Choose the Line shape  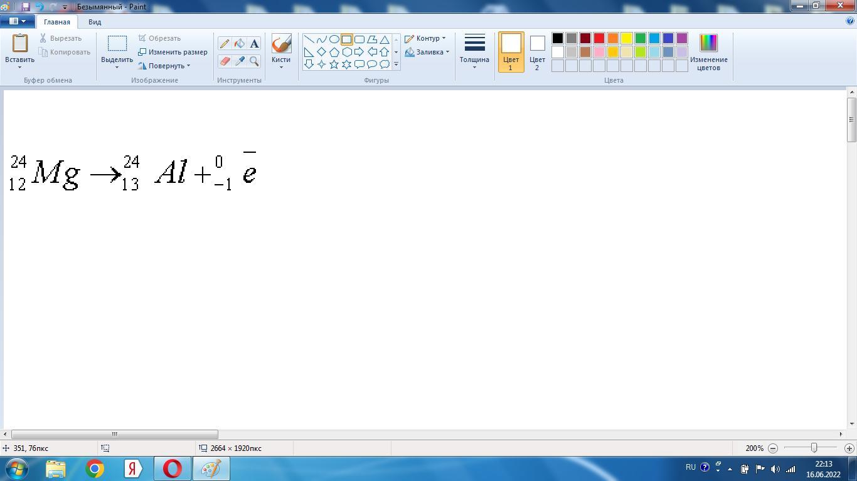[309, 39]
